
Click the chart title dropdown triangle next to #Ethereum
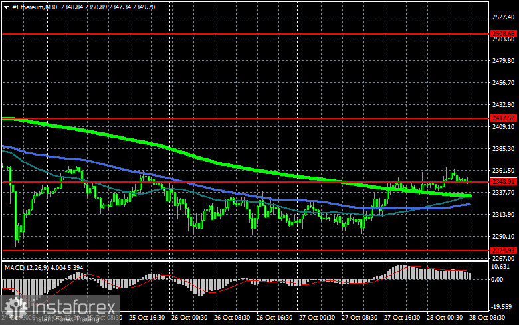pyautogui.click(x=6, y=7)
